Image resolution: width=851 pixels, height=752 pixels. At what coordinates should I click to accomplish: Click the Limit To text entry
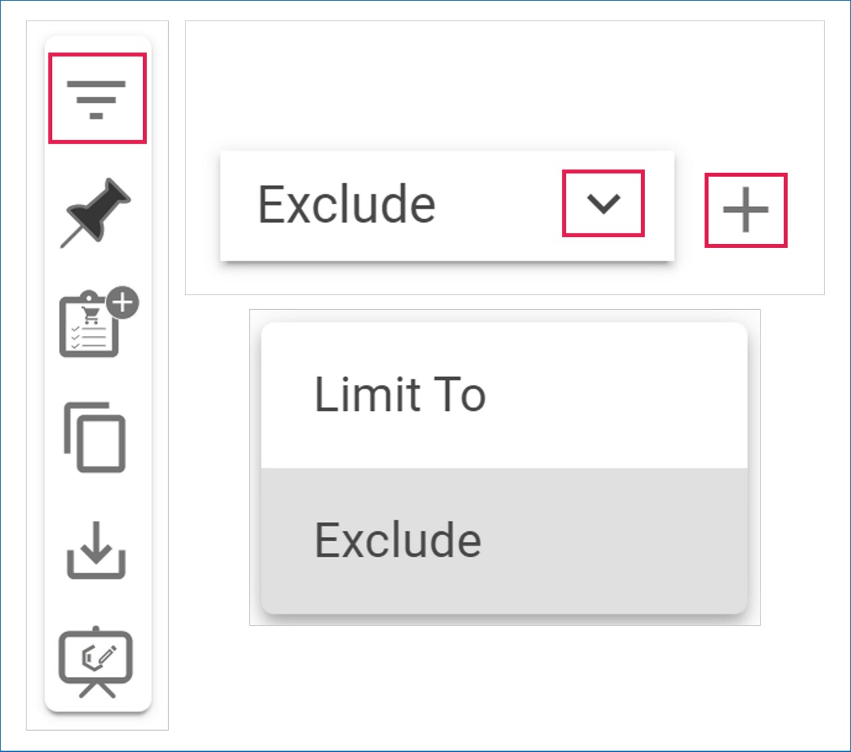coord(400,395)
